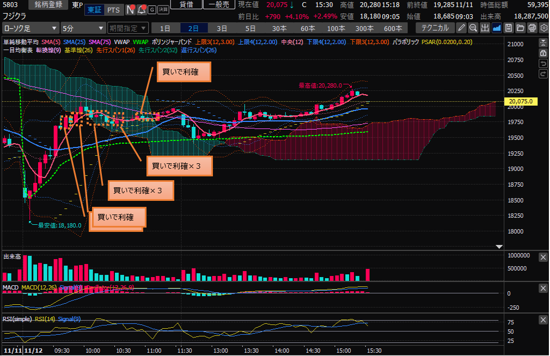Click the bell alert icon
Viewport: 550px width, 356px height.
142,10
